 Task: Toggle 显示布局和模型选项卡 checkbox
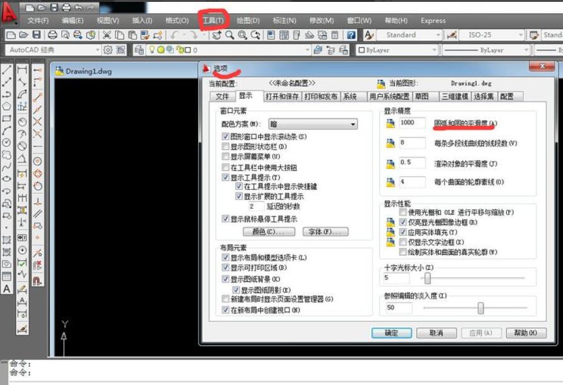(x=226, y=257)
